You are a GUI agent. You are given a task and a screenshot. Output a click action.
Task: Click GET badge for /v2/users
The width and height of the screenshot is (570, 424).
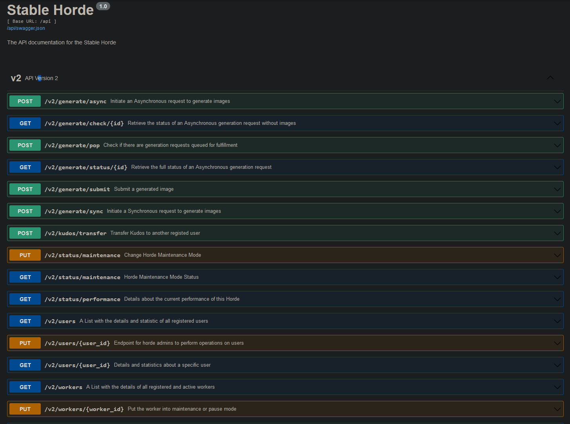click(25, 321)
